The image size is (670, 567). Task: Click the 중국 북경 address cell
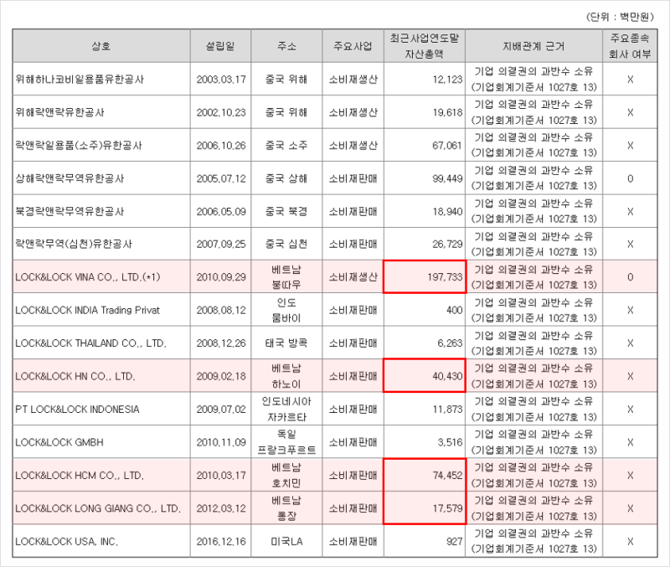point(286,212)
